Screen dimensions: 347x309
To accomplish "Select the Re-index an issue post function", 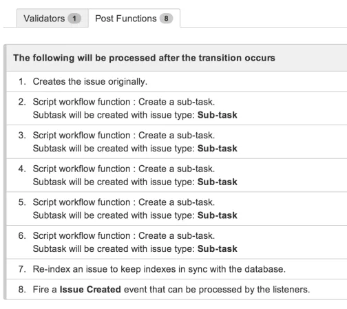I will [177, 269].
